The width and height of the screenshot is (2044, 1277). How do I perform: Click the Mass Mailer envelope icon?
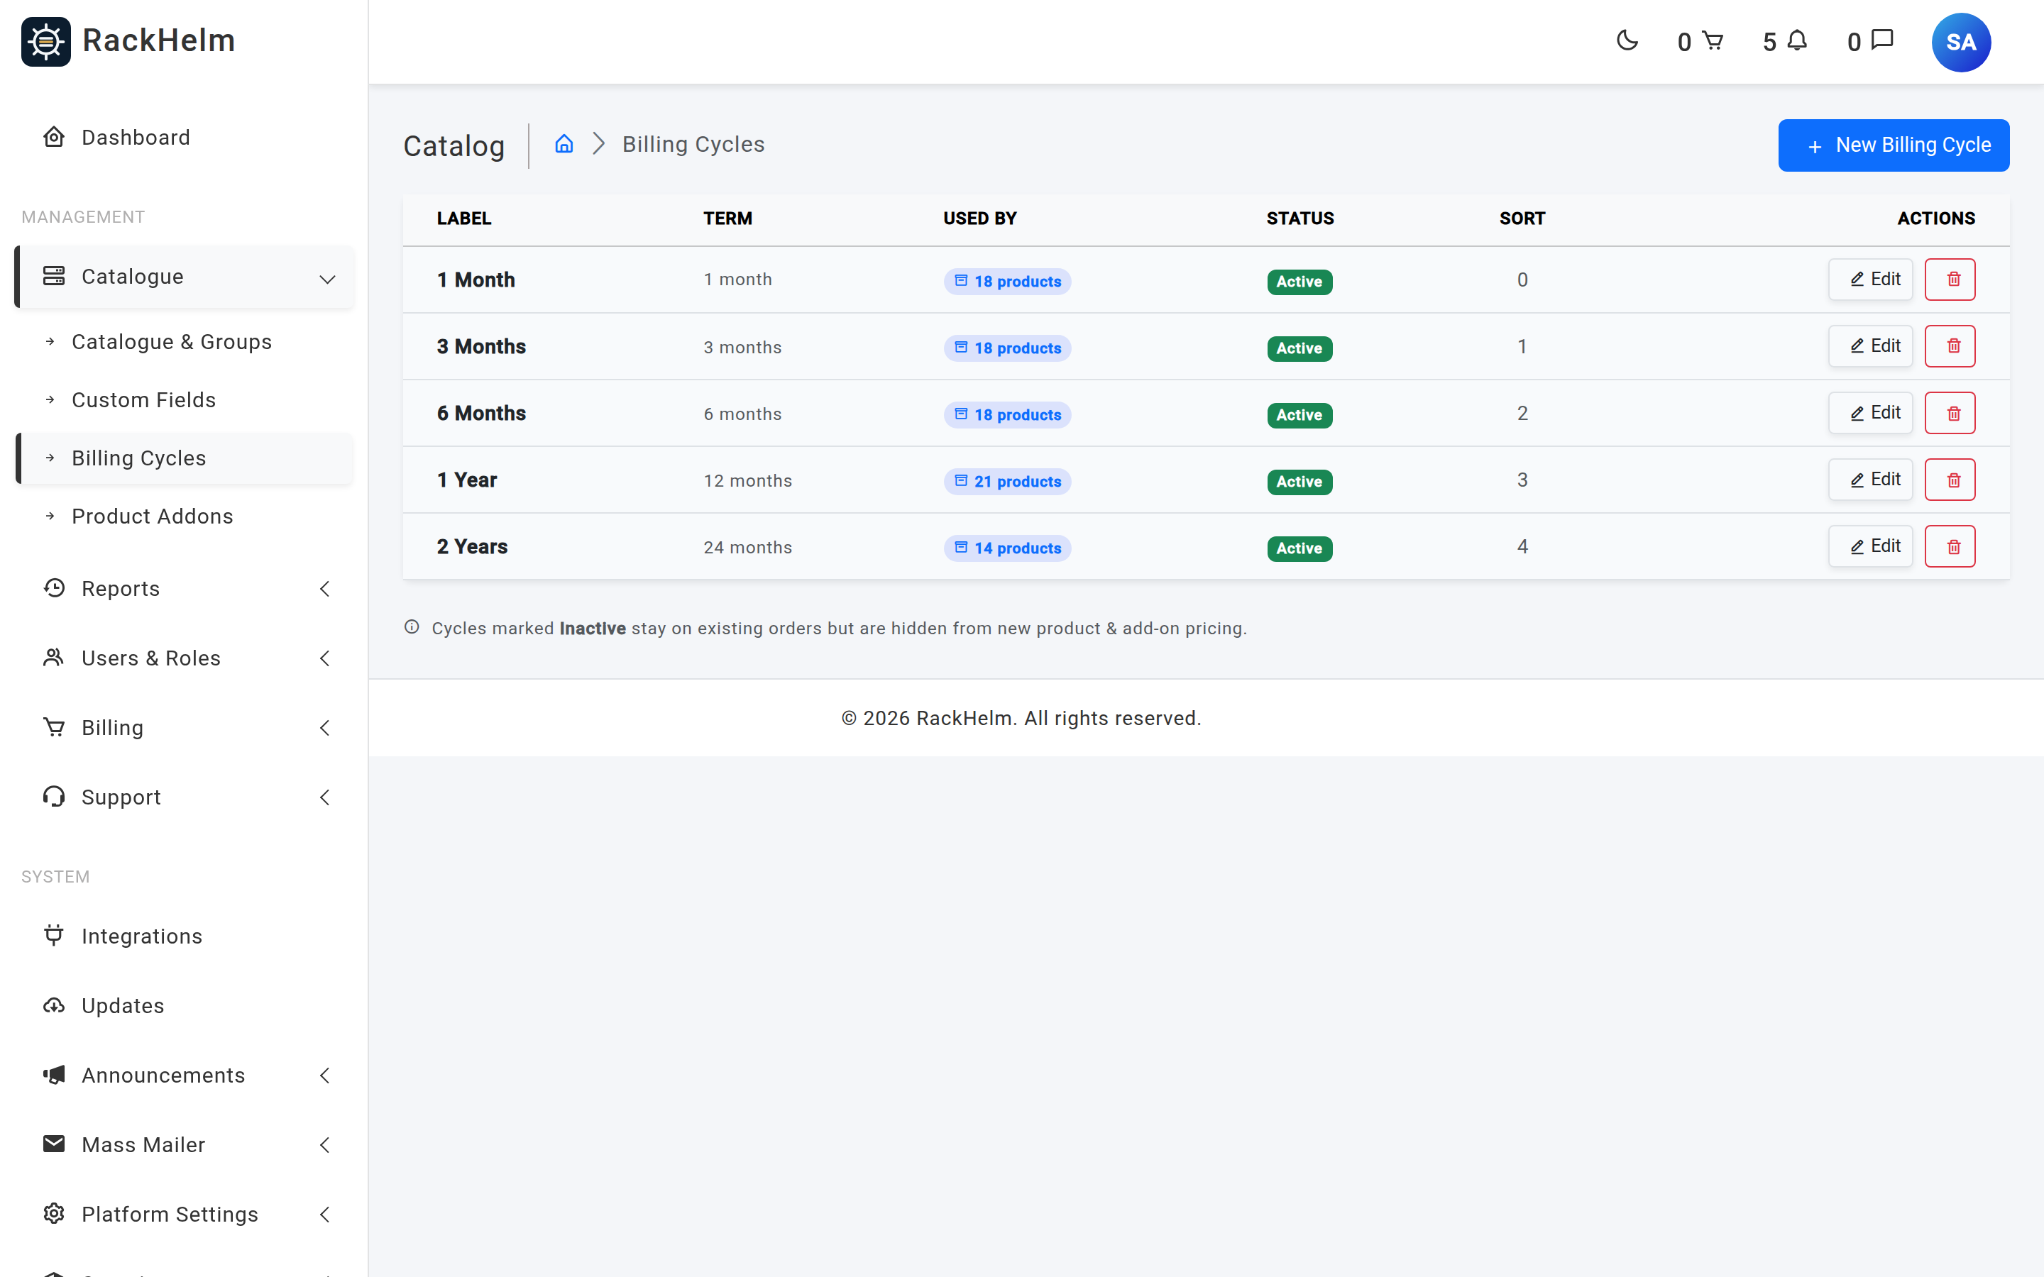(x=54, y=1144)
